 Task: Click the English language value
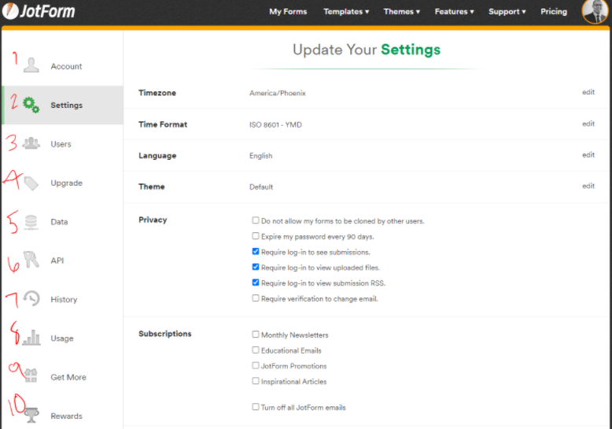[261, 156]
